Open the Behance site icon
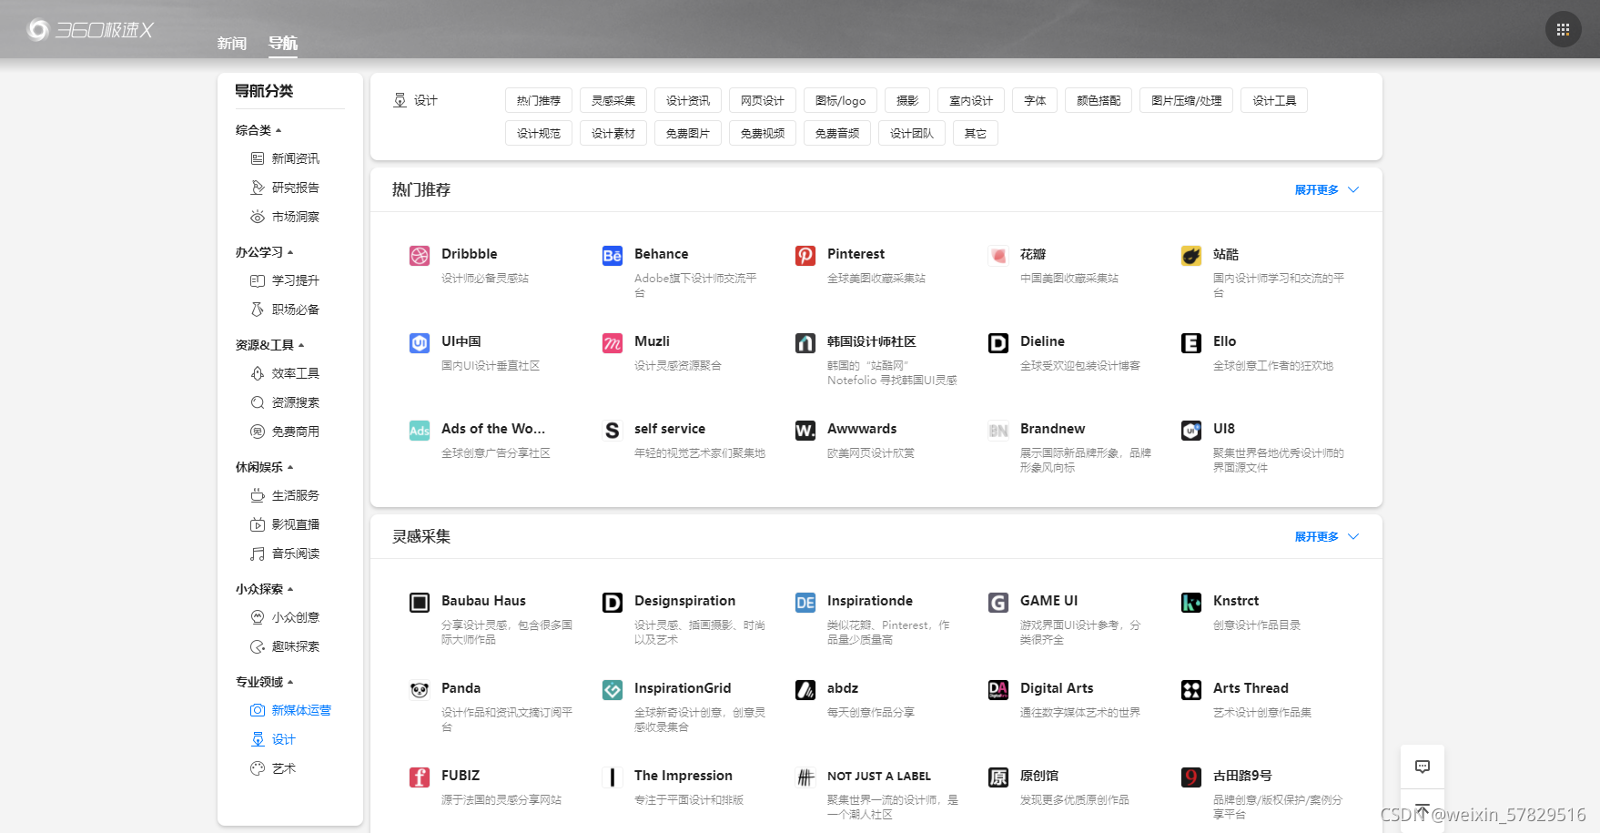The width and height of the screenshot is (1600, 833). [x=613, y=256]
